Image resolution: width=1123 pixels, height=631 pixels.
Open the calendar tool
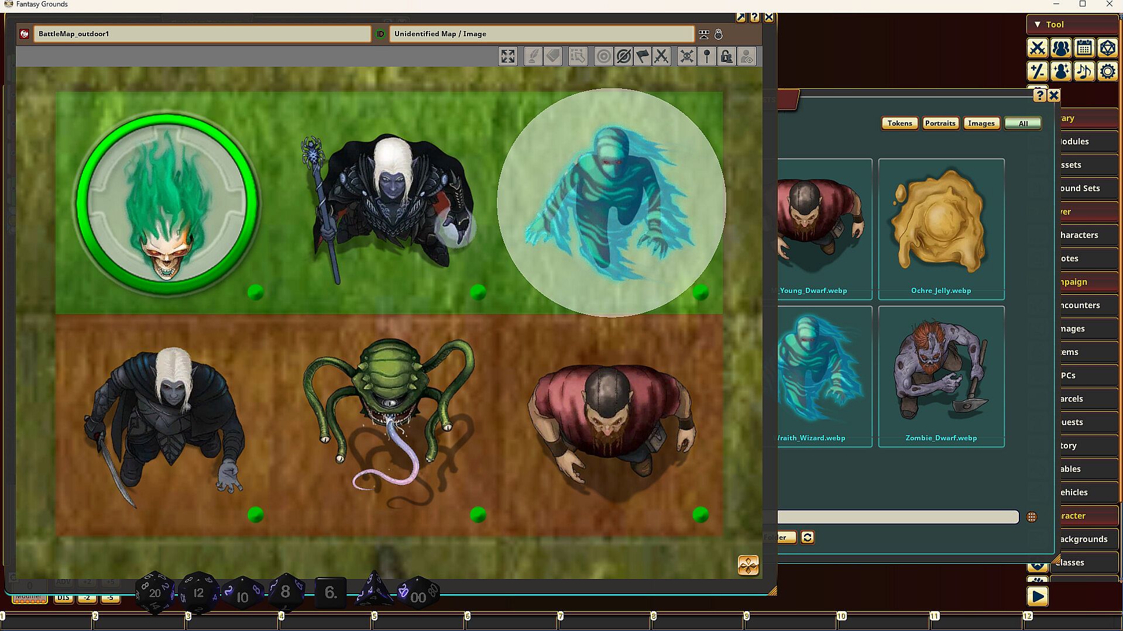(x=1084, y=48)
